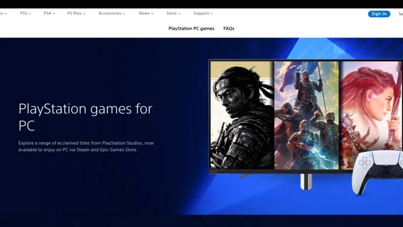
Task: Open the News dropdown
Action: pos(146,13)
